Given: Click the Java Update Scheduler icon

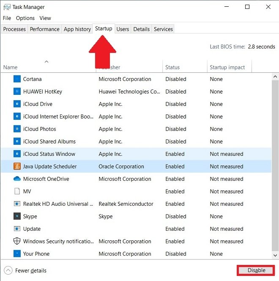Looking at the screenshot, I should point(17,166).
